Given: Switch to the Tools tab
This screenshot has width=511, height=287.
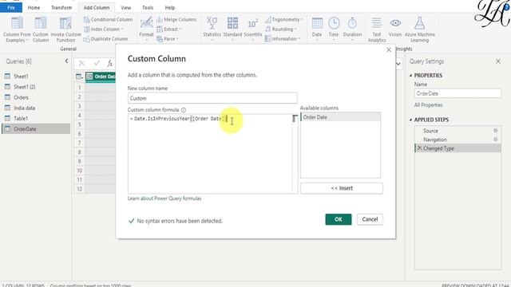Looking at the screenshot, I should 148,7.
